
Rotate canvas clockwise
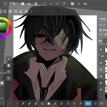[74, 103]
